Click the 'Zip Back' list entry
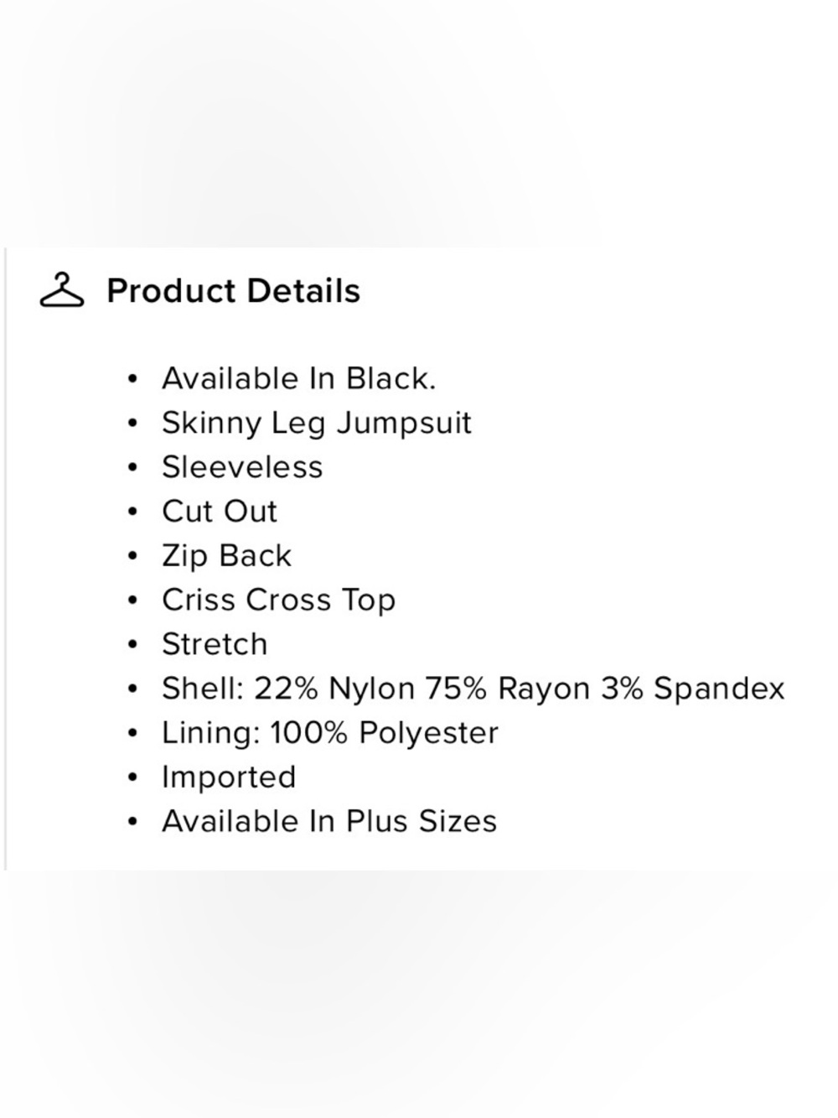Viewport: 838px width, 1118px height. tap(227, 556)
